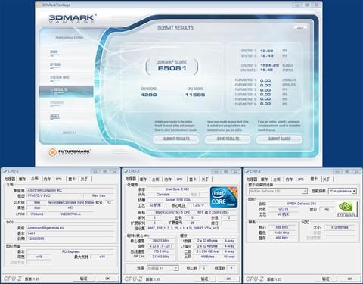Click the CPU-Z icon in processor window title

126,171
